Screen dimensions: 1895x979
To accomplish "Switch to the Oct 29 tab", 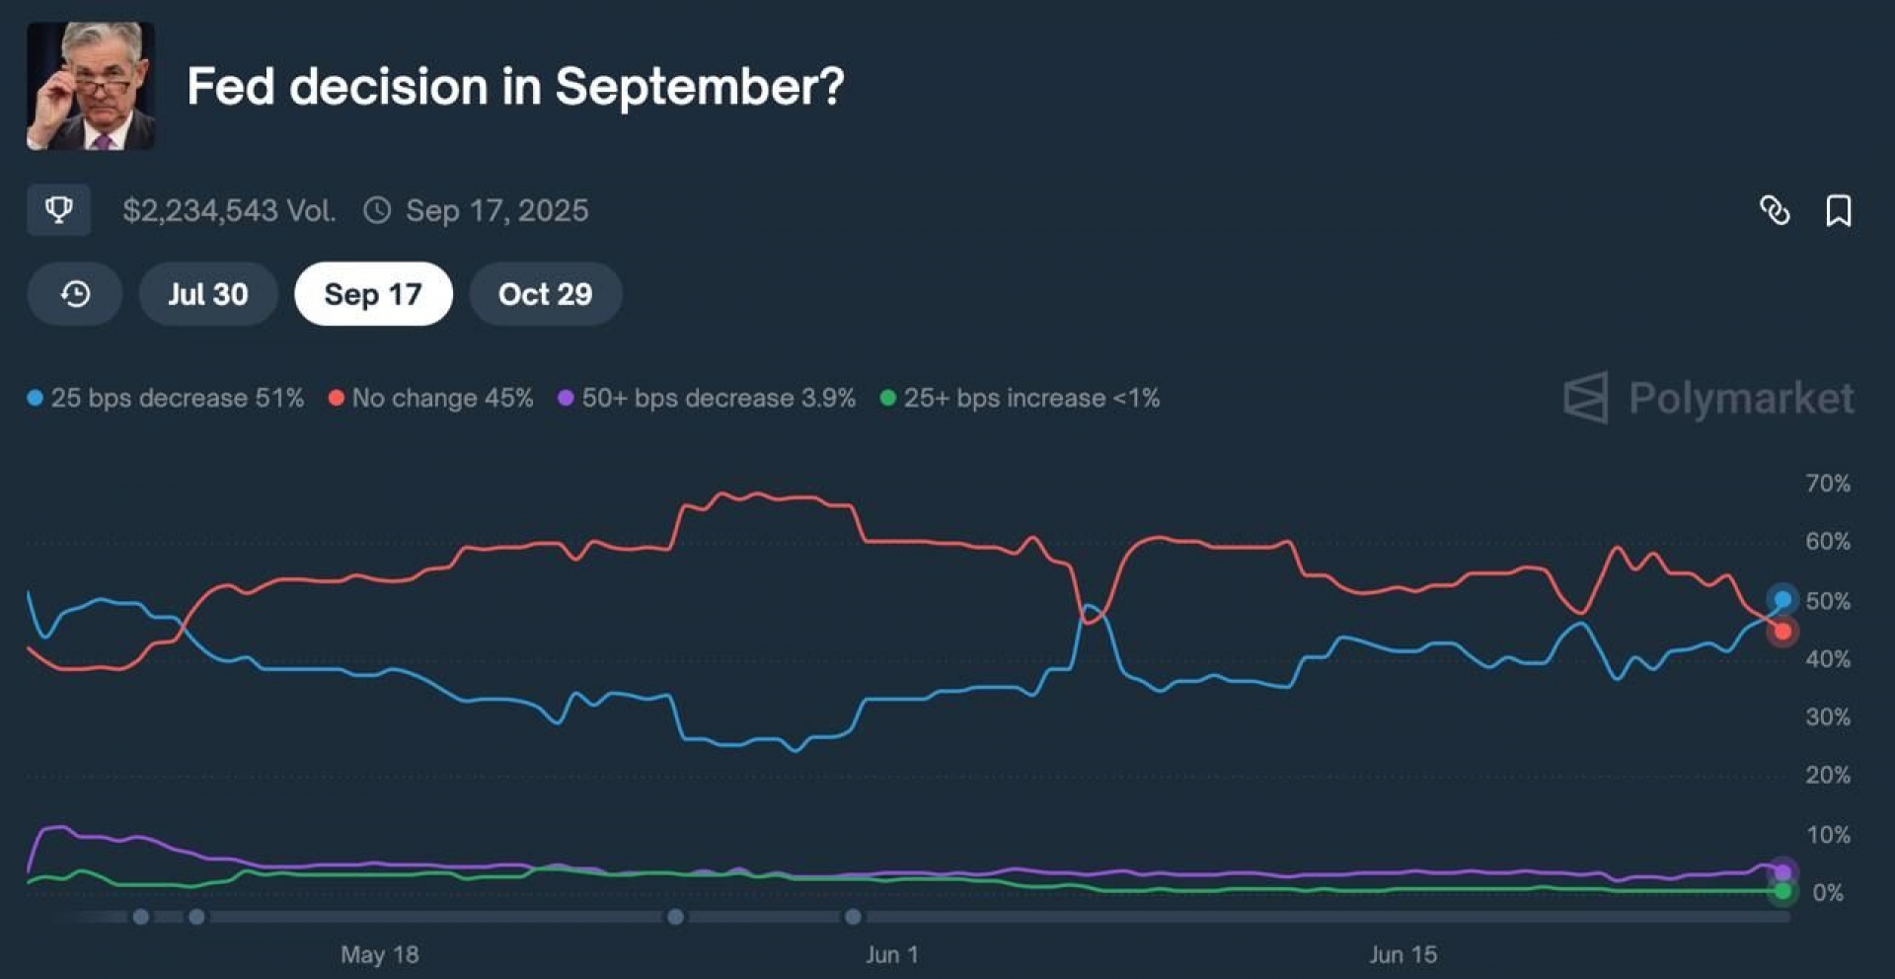I will coord(545,294).
